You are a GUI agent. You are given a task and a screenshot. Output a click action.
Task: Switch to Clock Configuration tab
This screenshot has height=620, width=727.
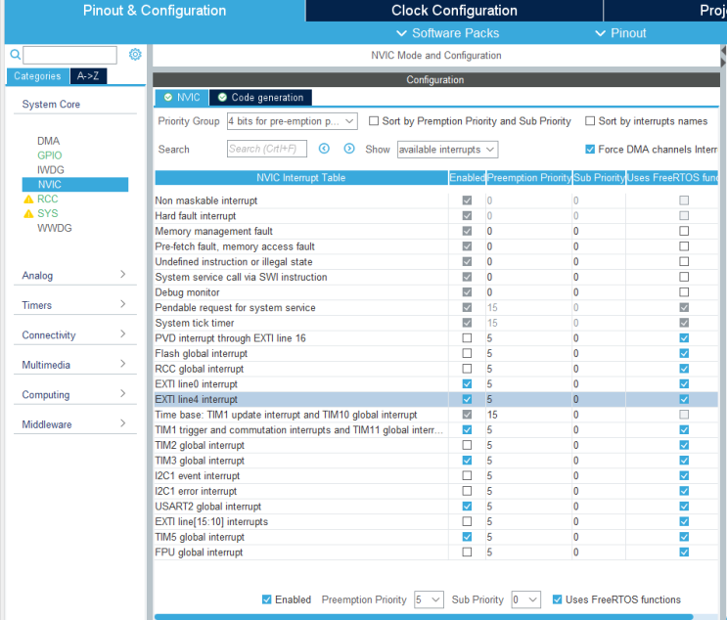[454, 11]
